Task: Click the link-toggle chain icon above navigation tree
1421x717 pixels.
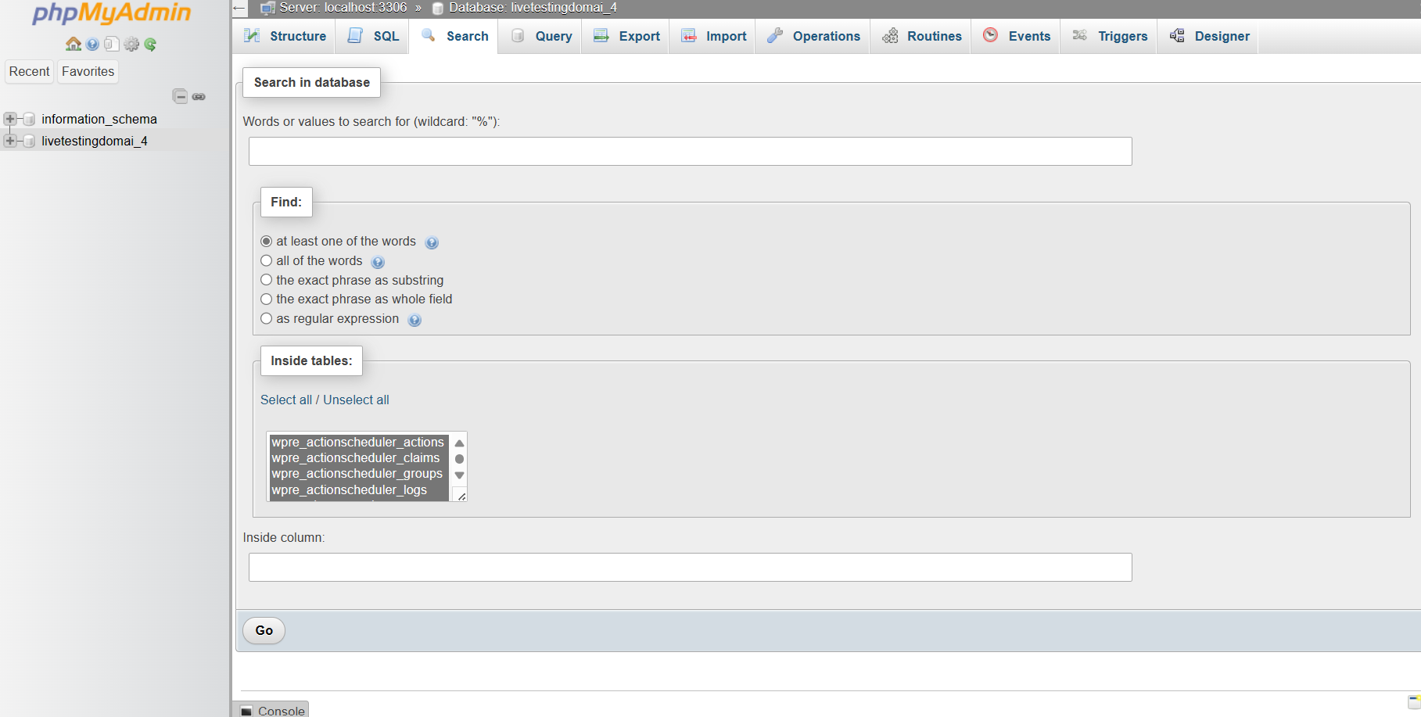Action: click(199, 96)
